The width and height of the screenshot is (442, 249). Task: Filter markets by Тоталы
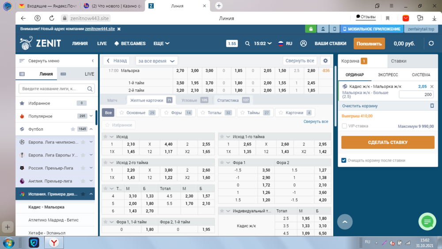[216, 112]
